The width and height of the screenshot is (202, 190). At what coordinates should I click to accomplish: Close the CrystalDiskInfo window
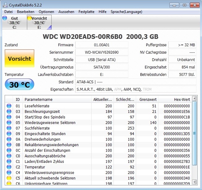(x=195, y=5)
